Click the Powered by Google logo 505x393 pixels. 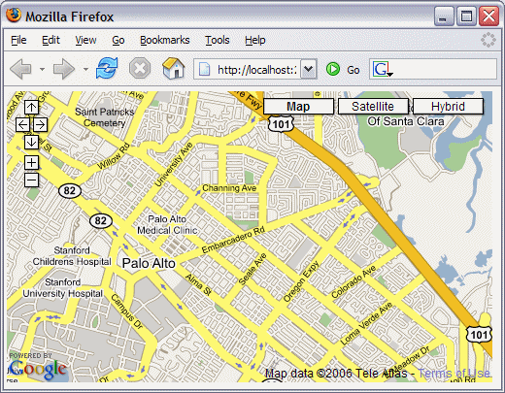pyautogui.click(x=37, y=367)
